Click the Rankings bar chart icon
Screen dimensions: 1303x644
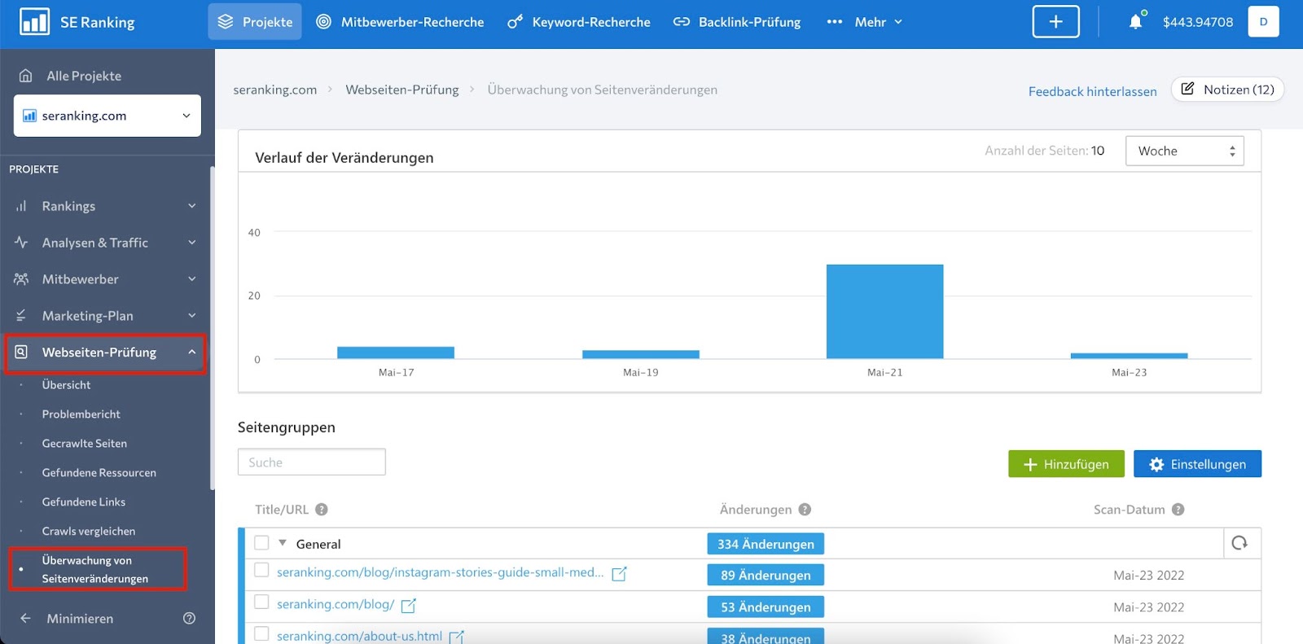(21, 206)
